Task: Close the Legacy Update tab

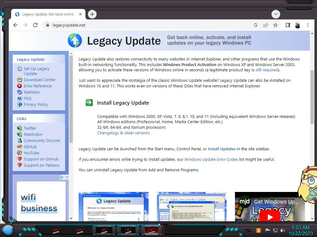Action: pos(80,14)
